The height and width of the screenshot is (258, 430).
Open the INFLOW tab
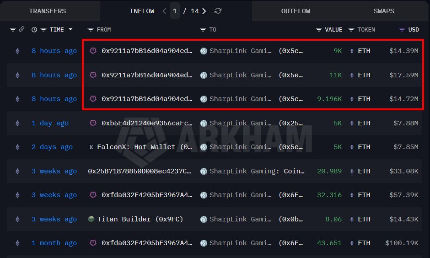coord(142,11)
